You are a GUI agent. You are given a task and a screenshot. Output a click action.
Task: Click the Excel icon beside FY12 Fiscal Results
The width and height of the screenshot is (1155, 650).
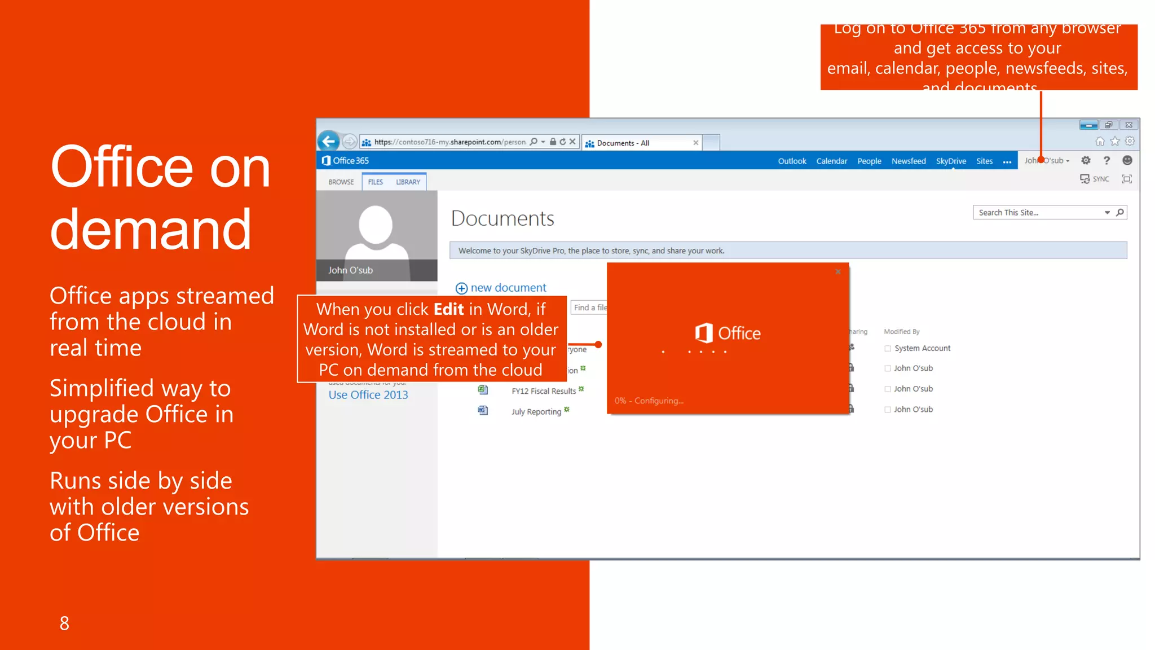(483, 390)
